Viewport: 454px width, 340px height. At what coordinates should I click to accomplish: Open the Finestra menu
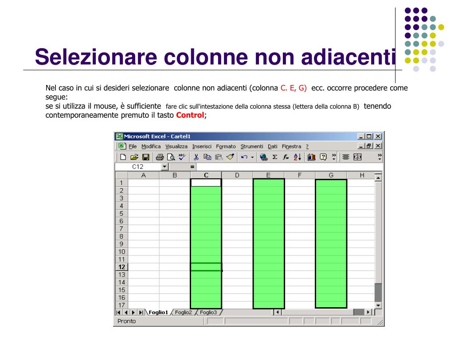pyautogui.click(x=292, y=146)
